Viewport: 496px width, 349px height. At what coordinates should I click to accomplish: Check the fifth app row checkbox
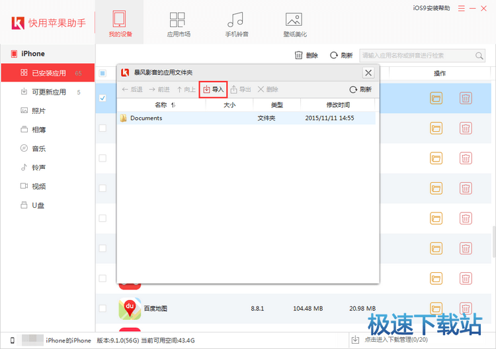click(103, 218)
